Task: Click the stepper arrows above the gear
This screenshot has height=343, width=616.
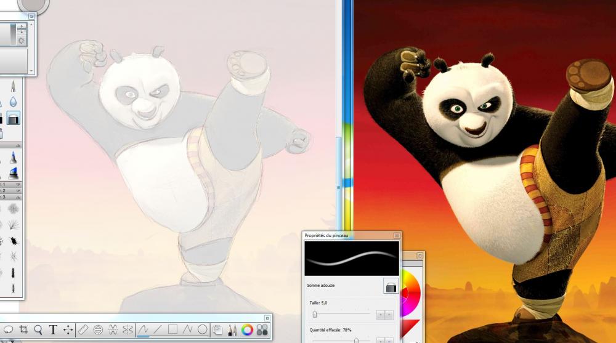Action: tap(21, 29)
